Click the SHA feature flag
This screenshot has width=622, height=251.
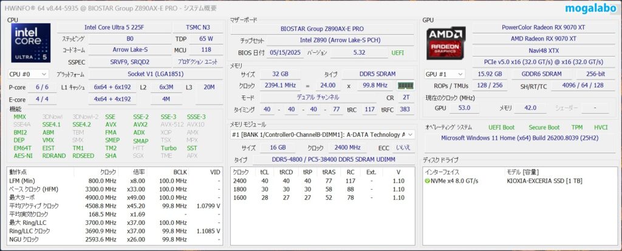click(x=111, y=156)
